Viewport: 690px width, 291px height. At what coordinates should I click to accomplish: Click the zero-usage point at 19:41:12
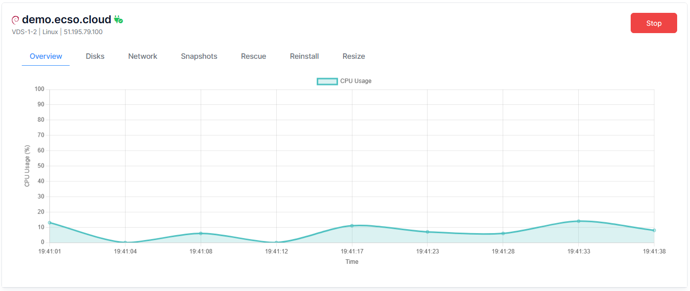[276, 243]
